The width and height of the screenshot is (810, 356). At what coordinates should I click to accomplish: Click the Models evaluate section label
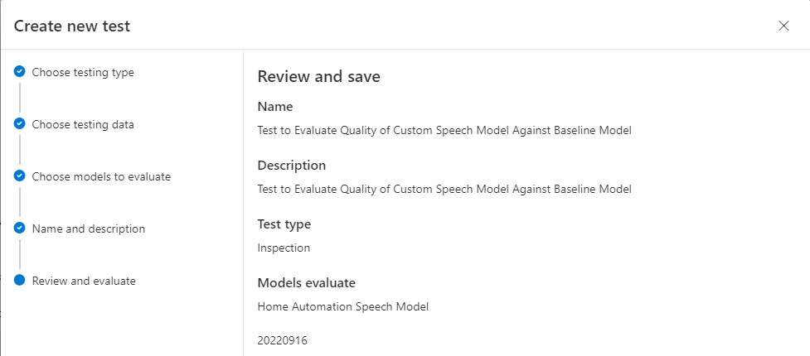coord(306,283)
